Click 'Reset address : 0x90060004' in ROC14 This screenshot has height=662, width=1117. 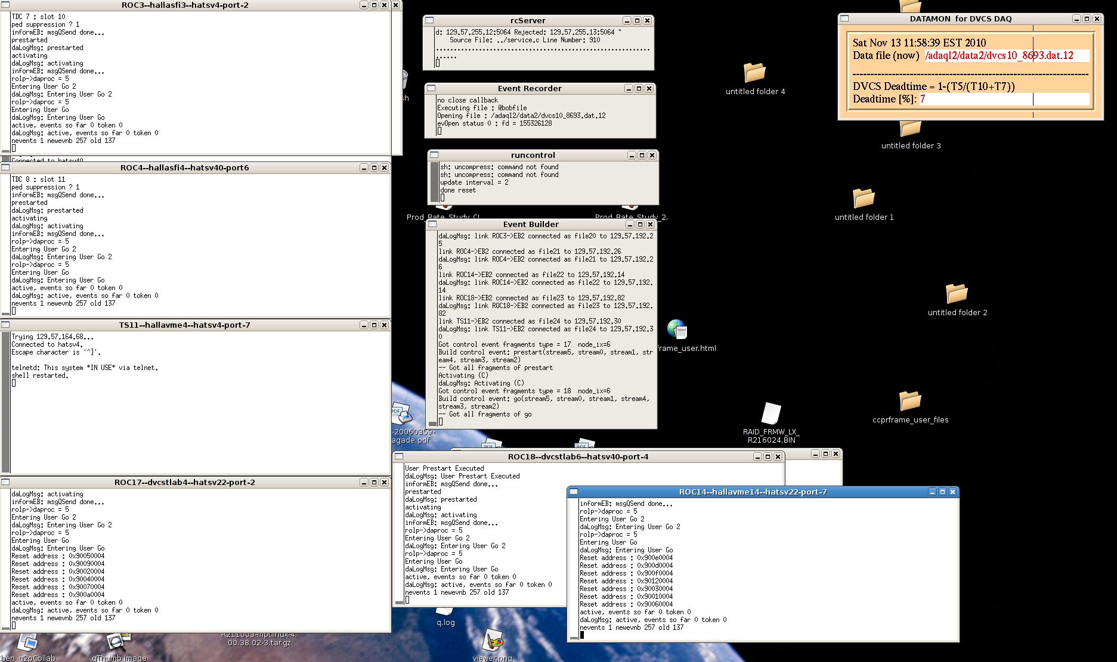tap(626, 604)
